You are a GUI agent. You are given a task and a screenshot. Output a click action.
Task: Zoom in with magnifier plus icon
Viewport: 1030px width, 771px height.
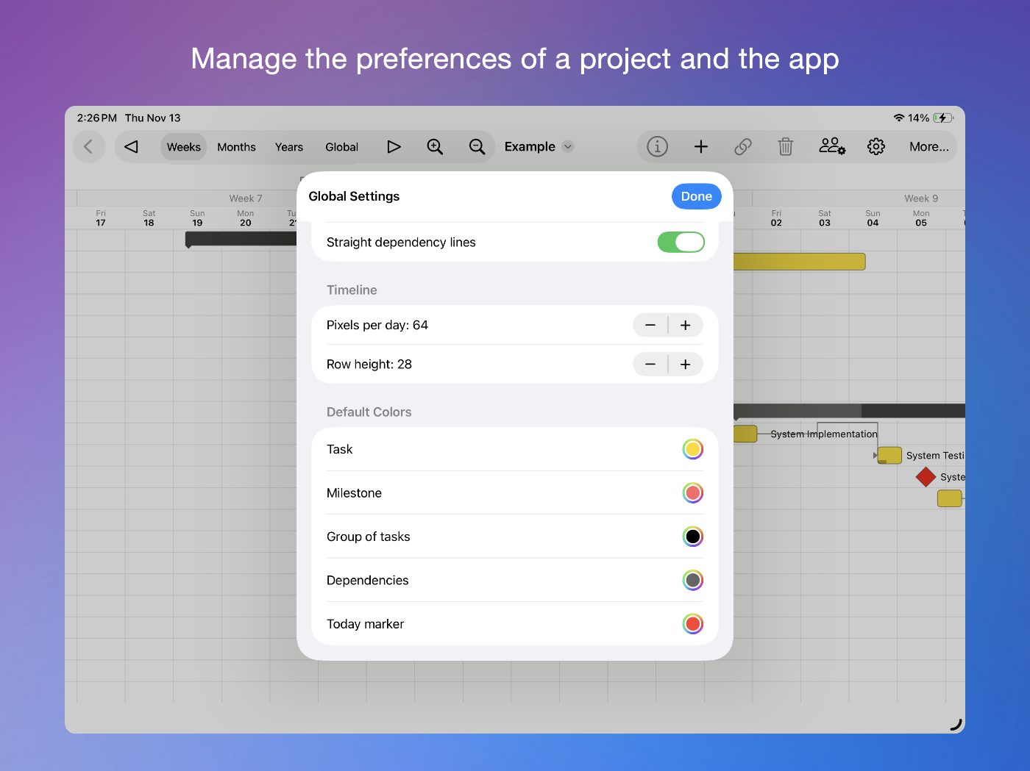[435, 147]
